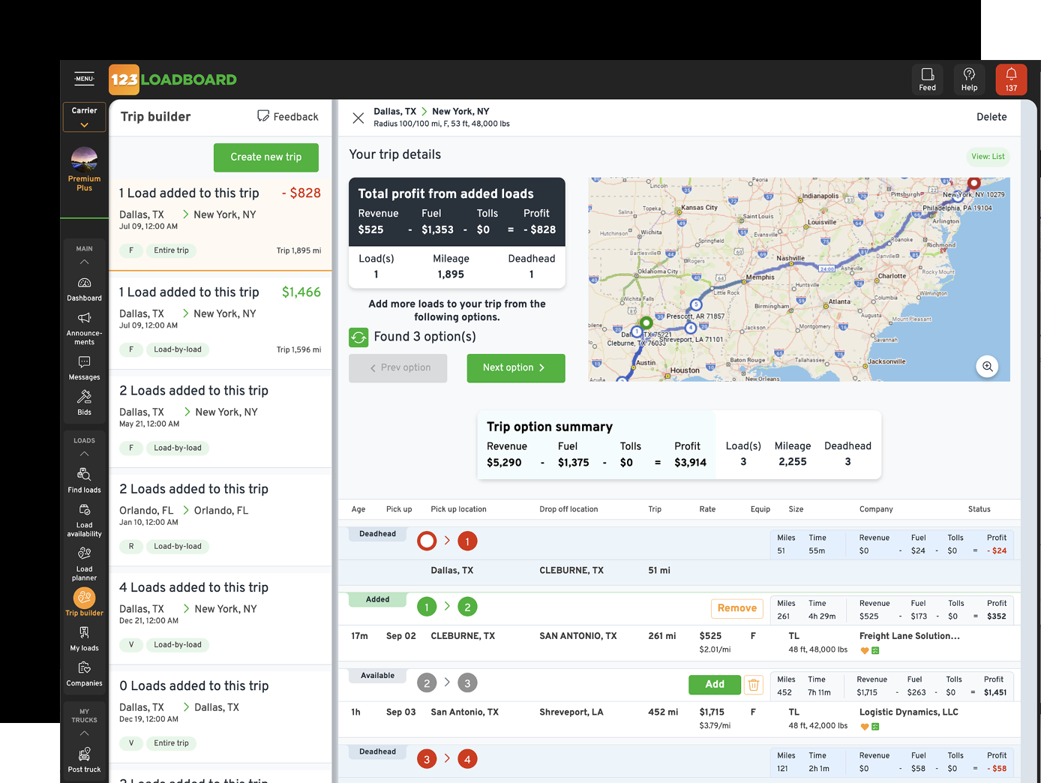Viewport: 1041px width, 783px height.
Task: Add the San Antonio to Shreveport load
Action: point(715,685)
